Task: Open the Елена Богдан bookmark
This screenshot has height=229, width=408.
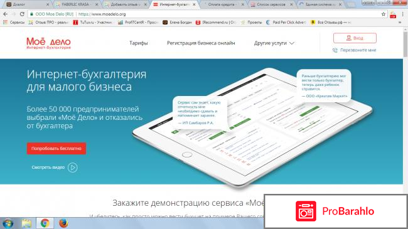Action: point(177,23)
